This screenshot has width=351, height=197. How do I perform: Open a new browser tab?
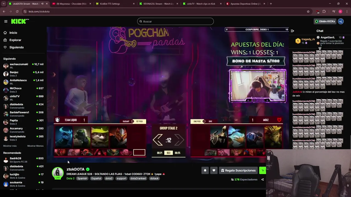click(x=271, y=4)
